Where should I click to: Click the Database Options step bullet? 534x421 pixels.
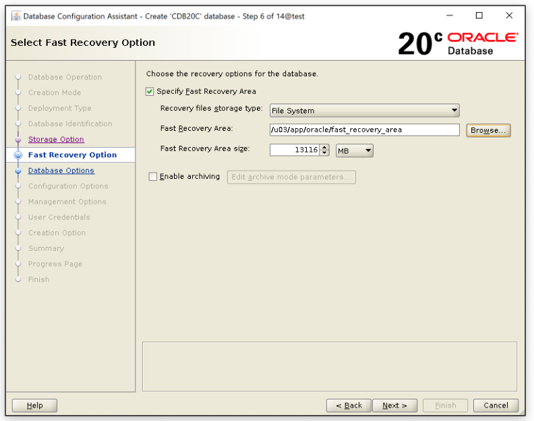(18, 171)
